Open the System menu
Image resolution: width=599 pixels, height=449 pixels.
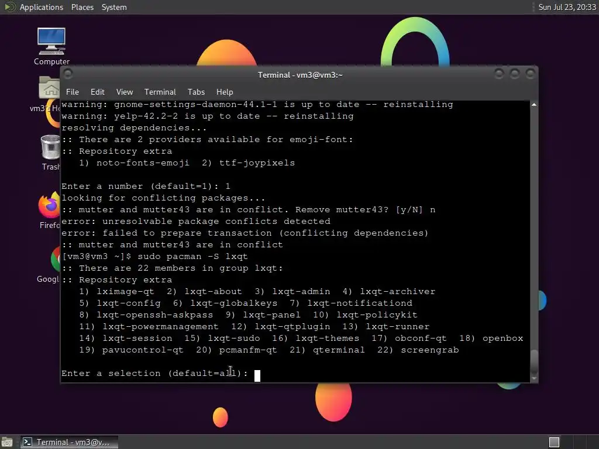pos(114,7)
